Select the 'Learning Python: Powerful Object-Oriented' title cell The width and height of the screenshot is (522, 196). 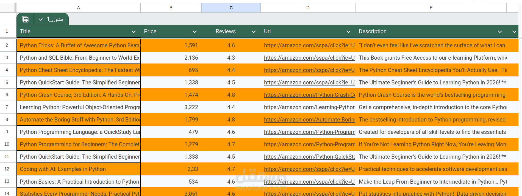point(79,107)
